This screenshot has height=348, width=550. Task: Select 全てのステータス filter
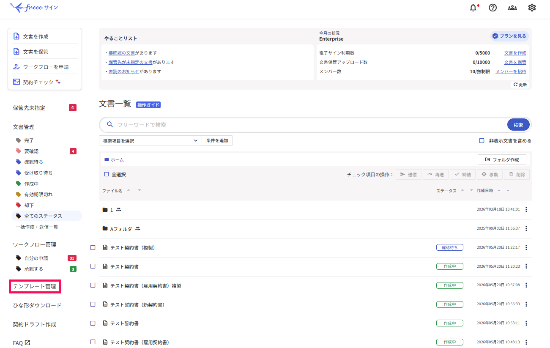click(47, 216)
